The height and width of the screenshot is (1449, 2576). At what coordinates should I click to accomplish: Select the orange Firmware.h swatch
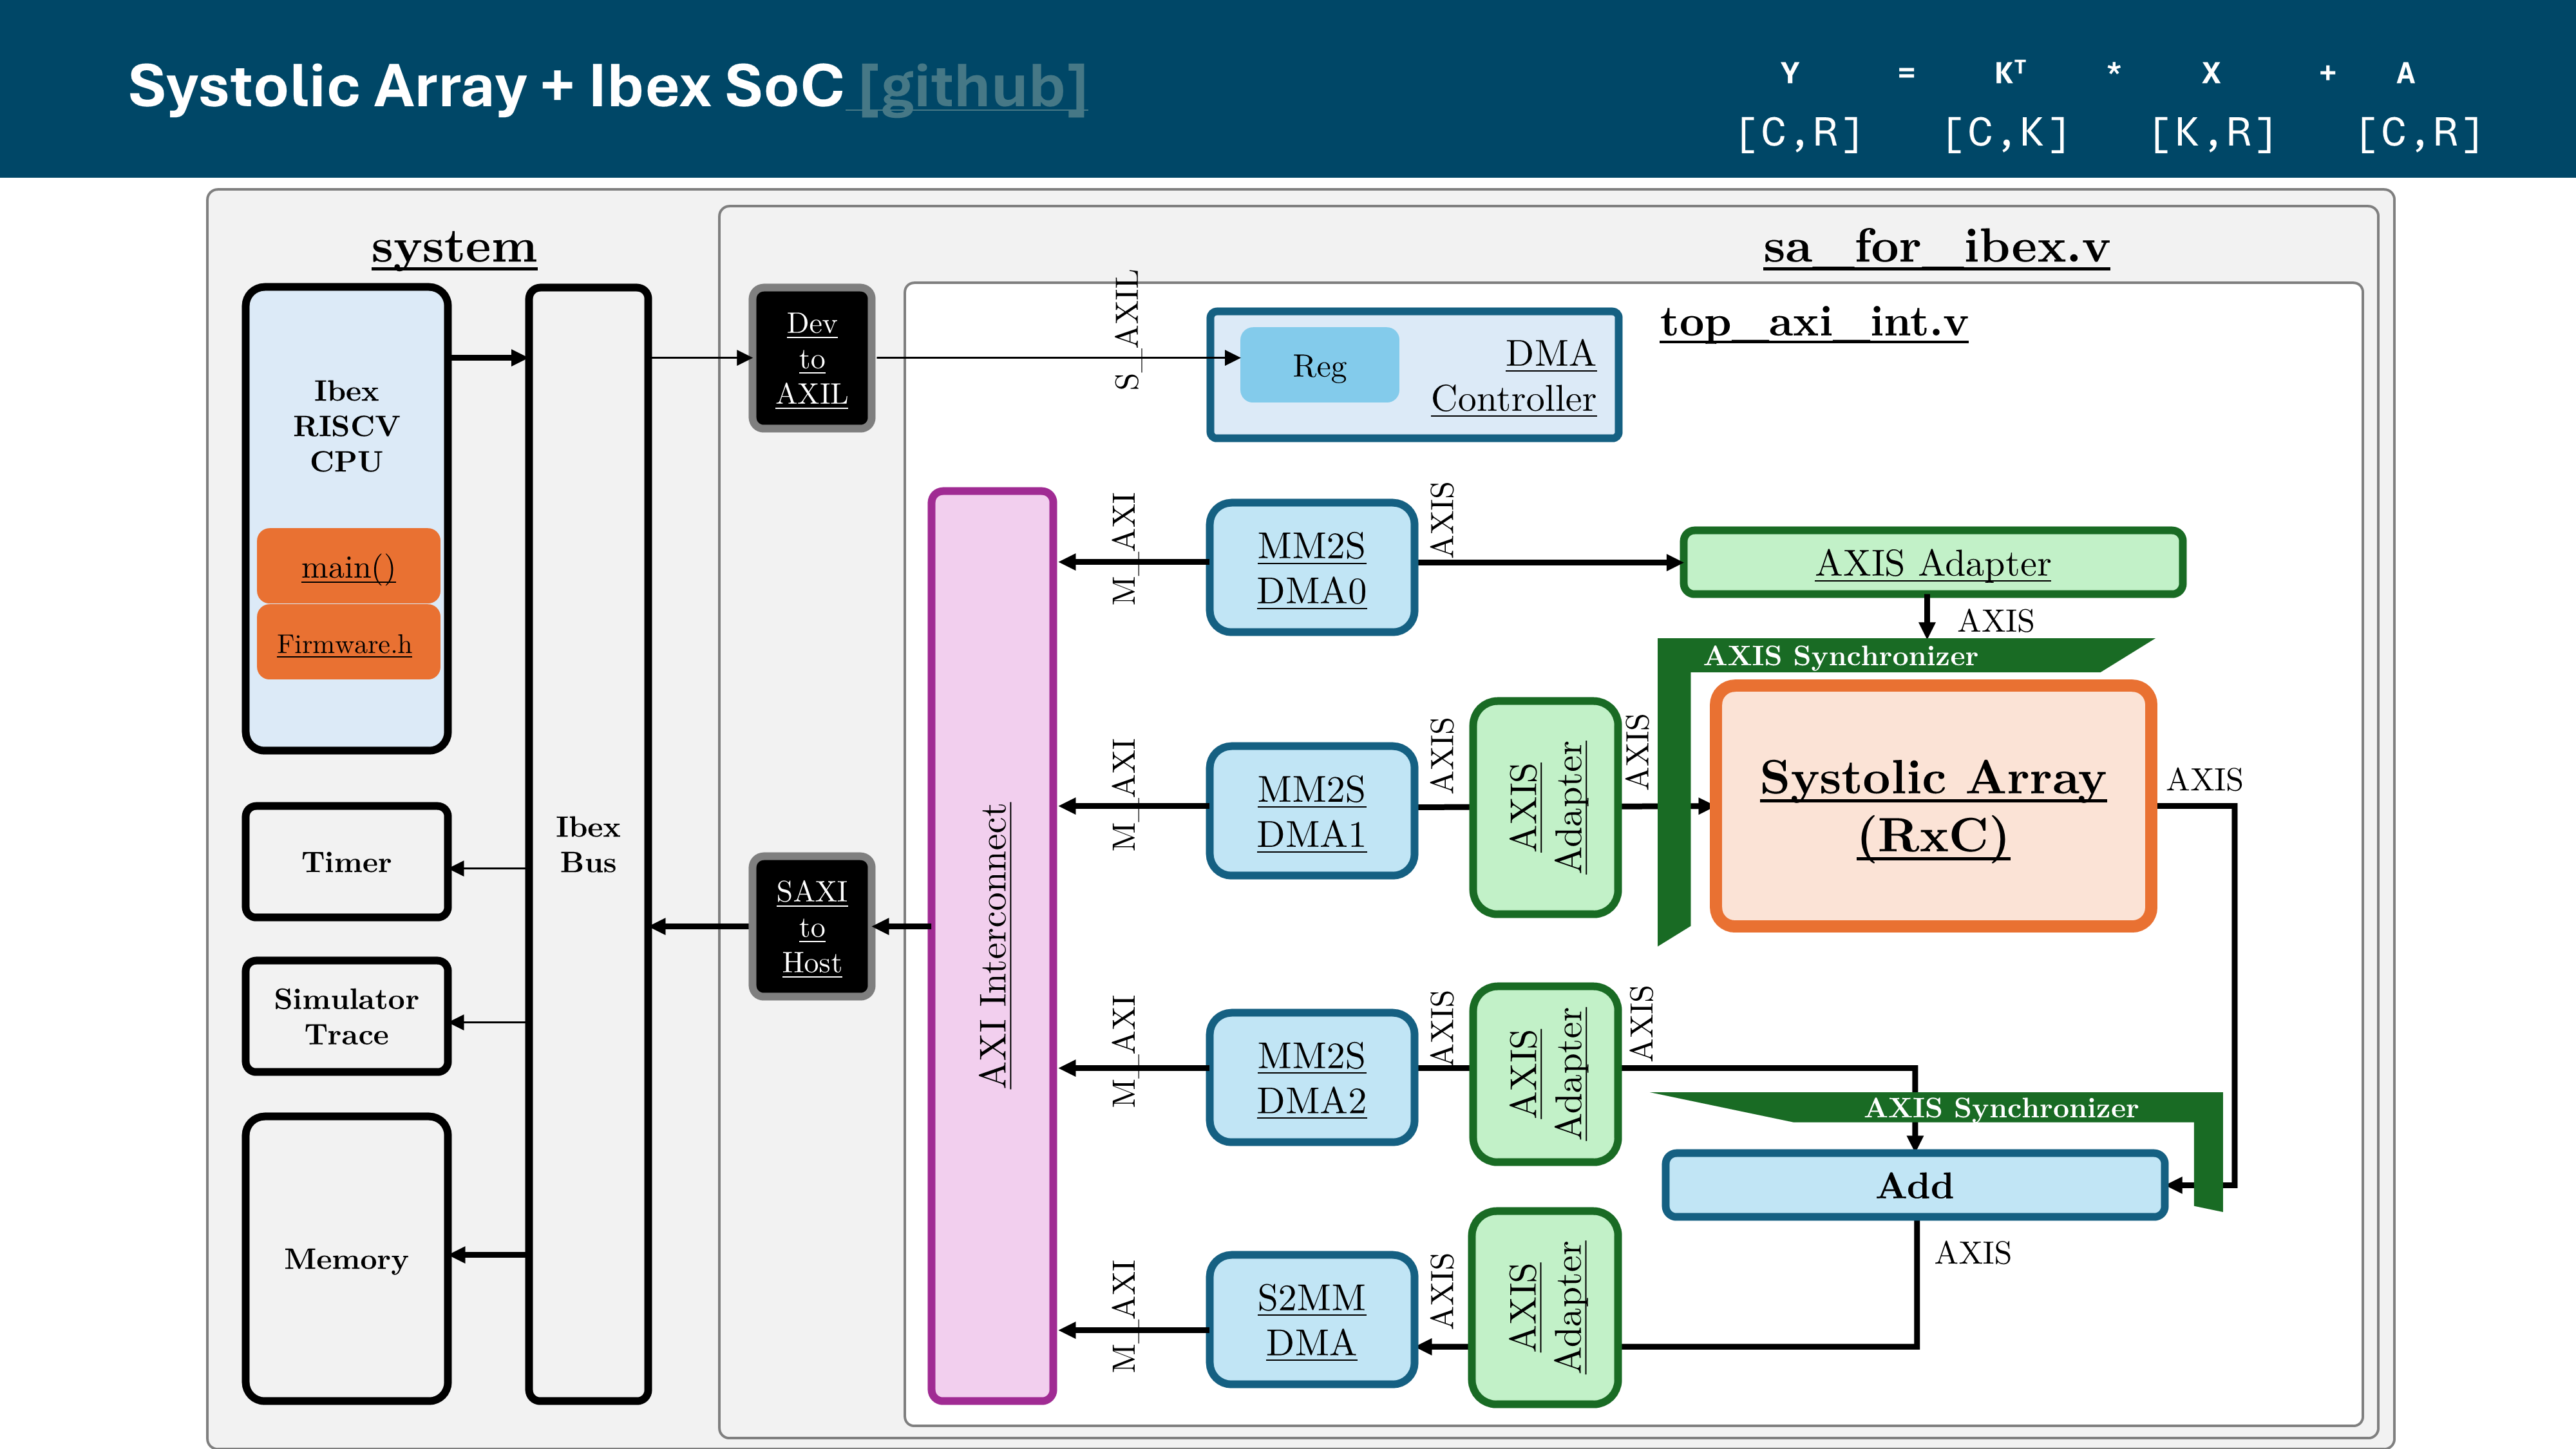347,643
